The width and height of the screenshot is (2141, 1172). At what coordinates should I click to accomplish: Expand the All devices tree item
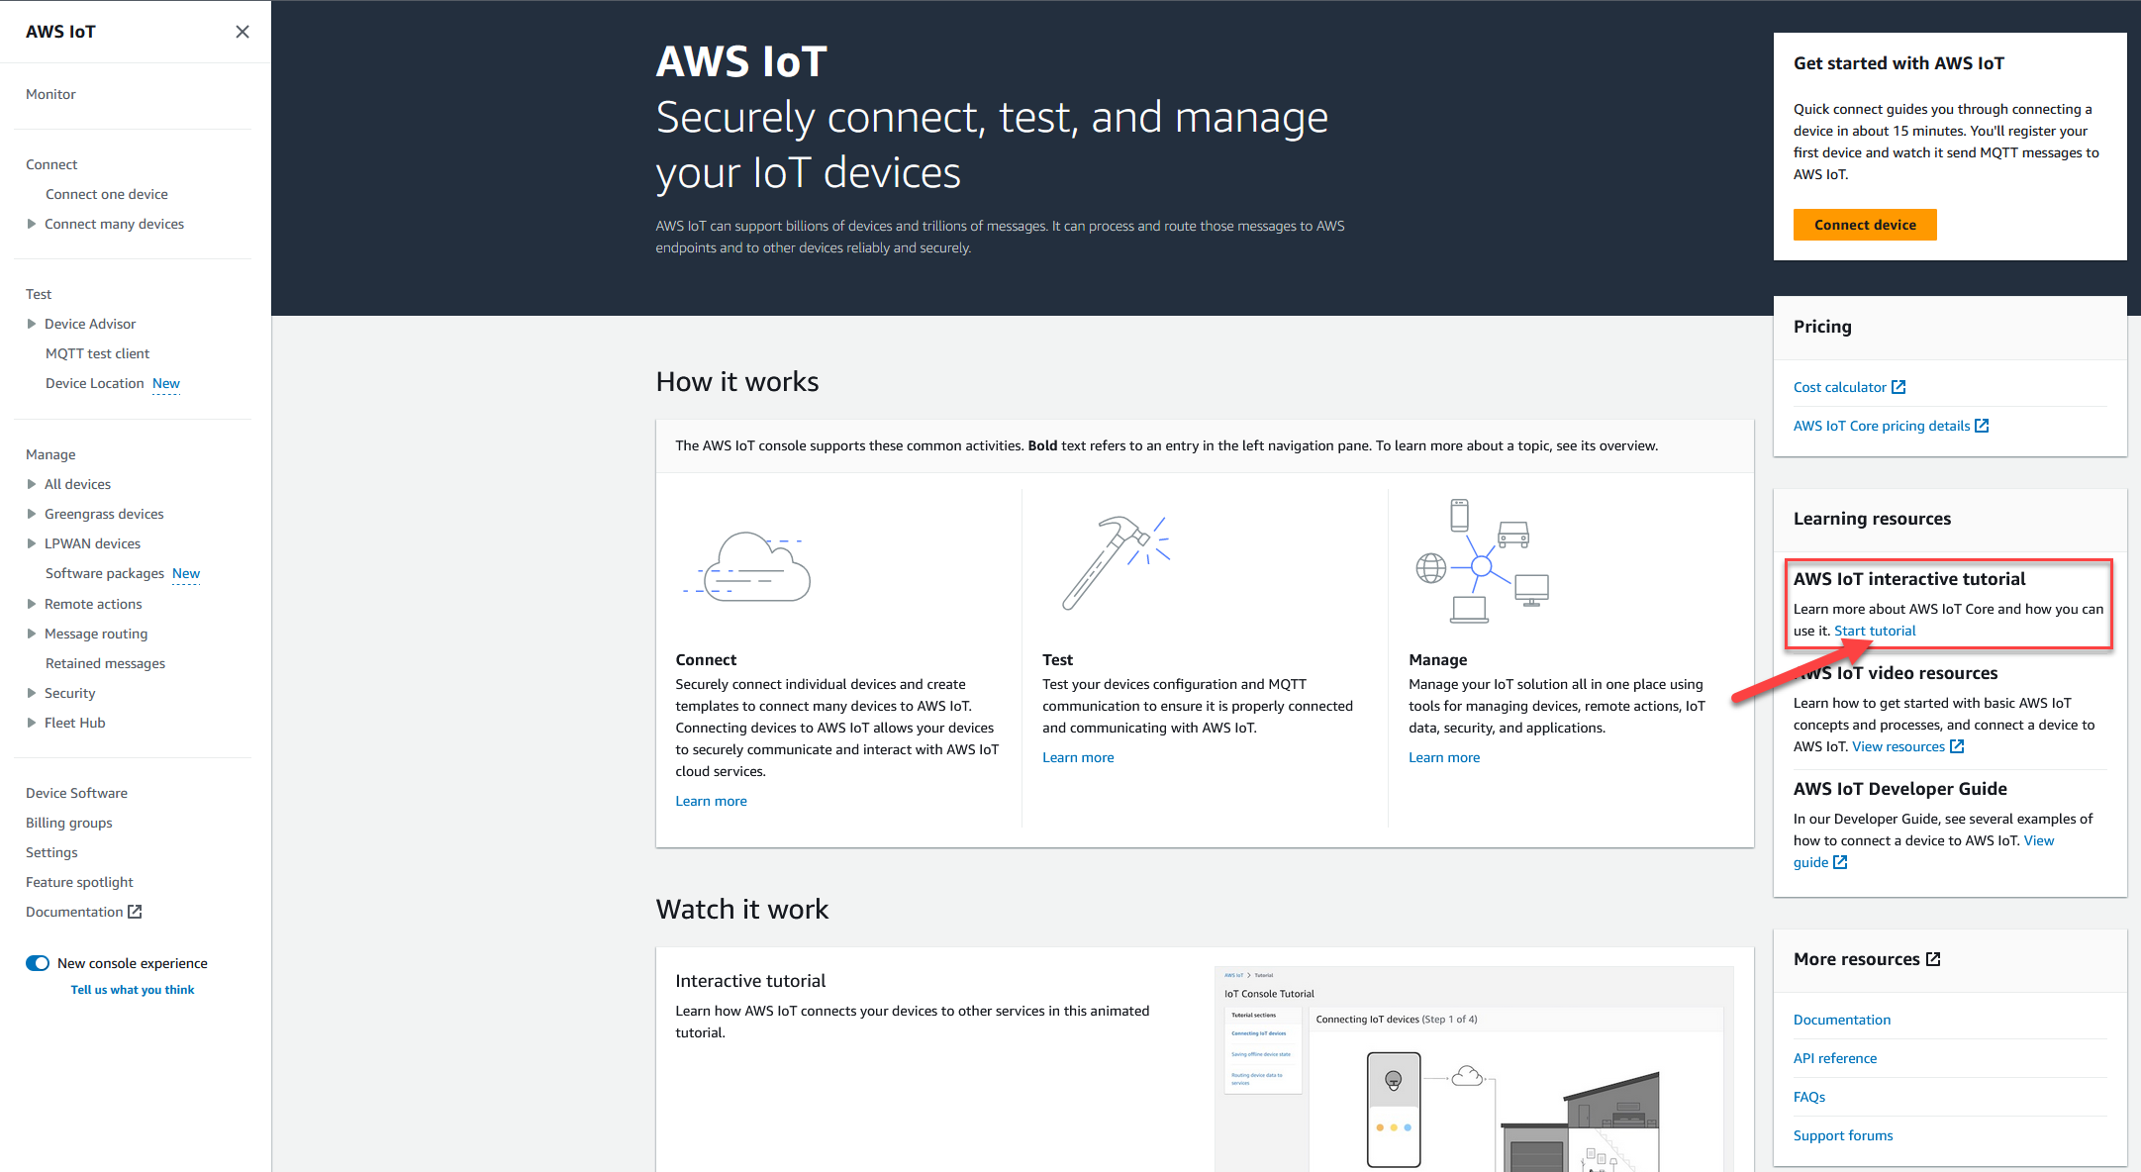(32, 483)
